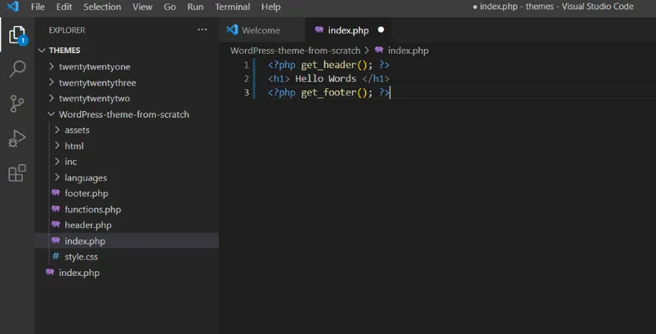Open the View menu
This screenshot has width=656, height=334.
(142, 7)
